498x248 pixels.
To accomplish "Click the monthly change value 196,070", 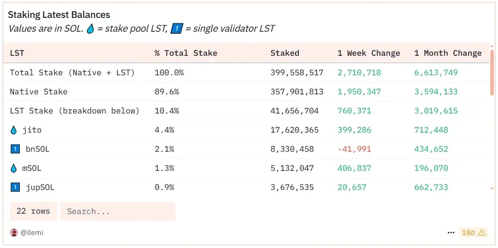I will (431, 168).
